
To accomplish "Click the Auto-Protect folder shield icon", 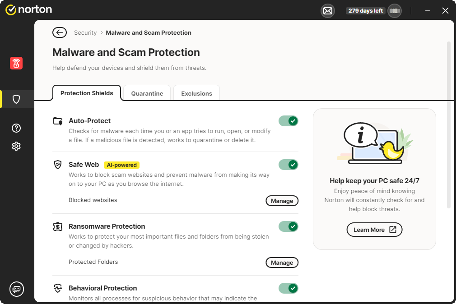I will (58, 121).
